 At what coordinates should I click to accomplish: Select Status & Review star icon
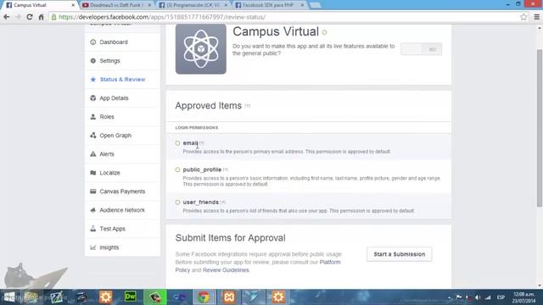point(92,80)
